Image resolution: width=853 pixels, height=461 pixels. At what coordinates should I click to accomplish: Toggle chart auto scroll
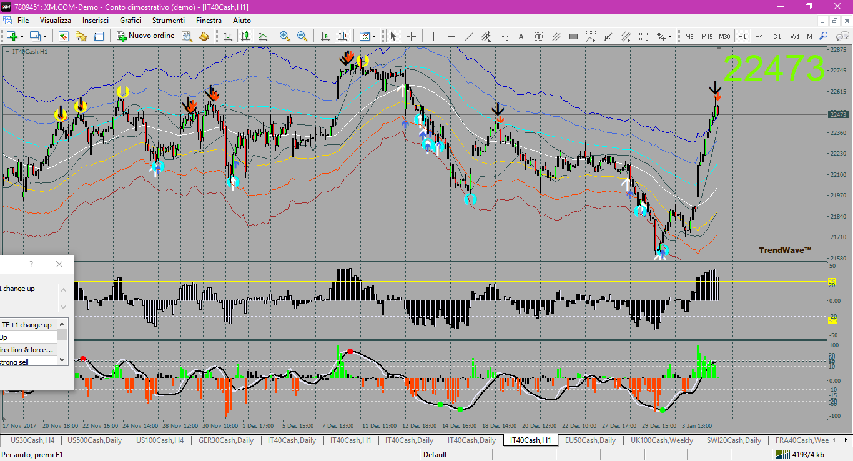(325, 36)
